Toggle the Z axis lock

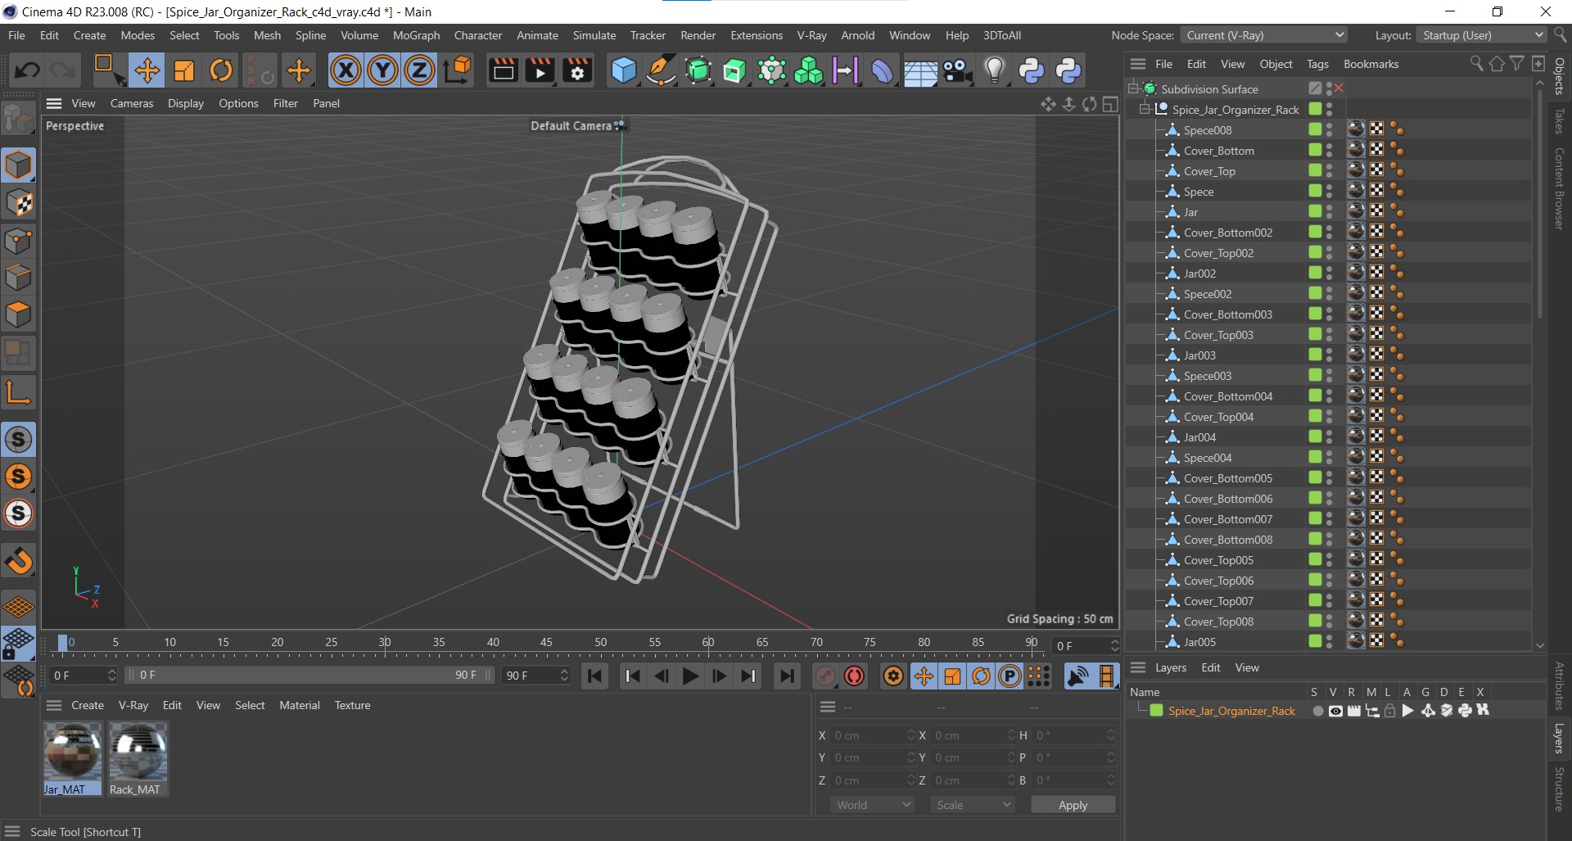pos(419,70)
